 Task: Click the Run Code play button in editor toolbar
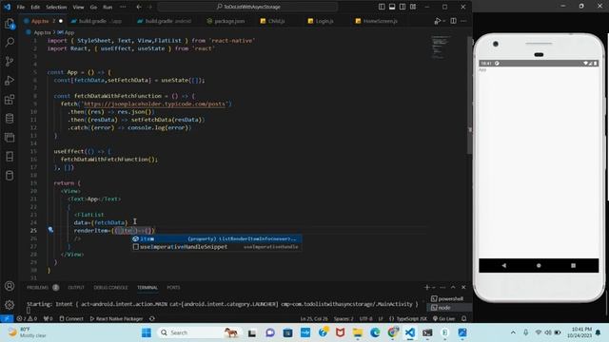tap(437, 21)
